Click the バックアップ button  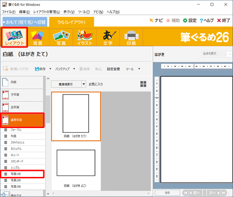point(62,69)
